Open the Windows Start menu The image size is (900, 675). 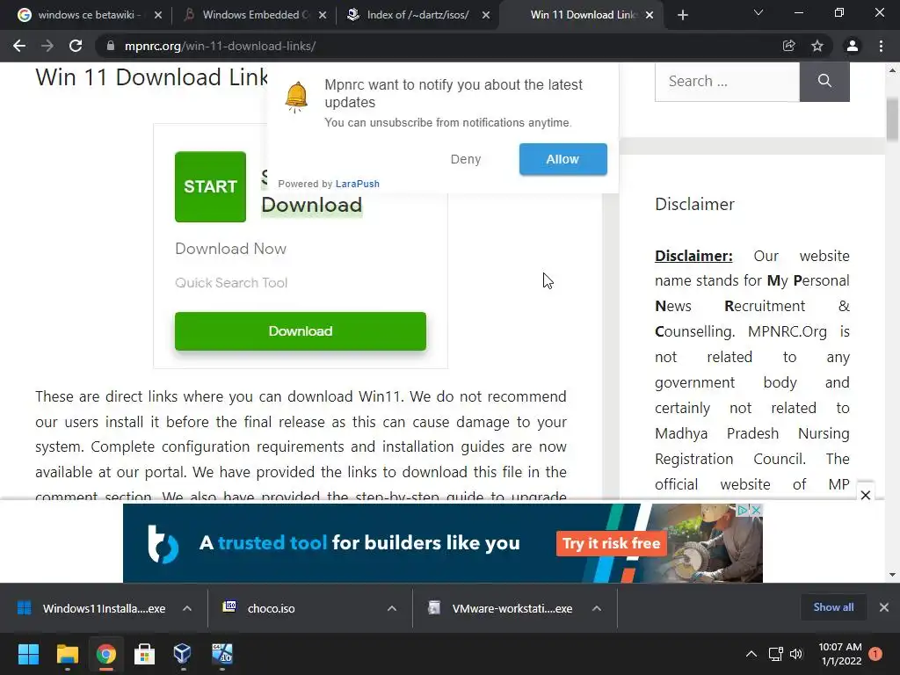(x=28, y=654)
